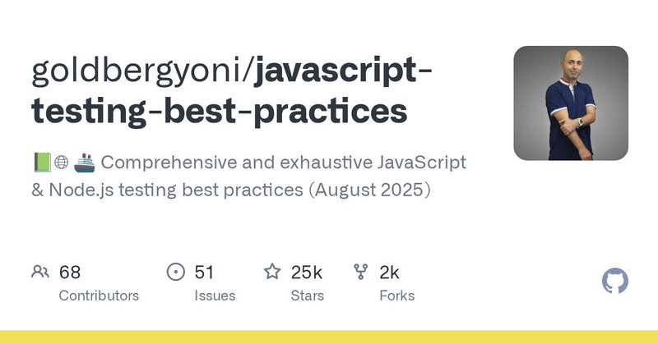The height and width of the screenshot is (344, 658).
Task: Click the GitHub Octocat logo
Action: coord(614,281)
